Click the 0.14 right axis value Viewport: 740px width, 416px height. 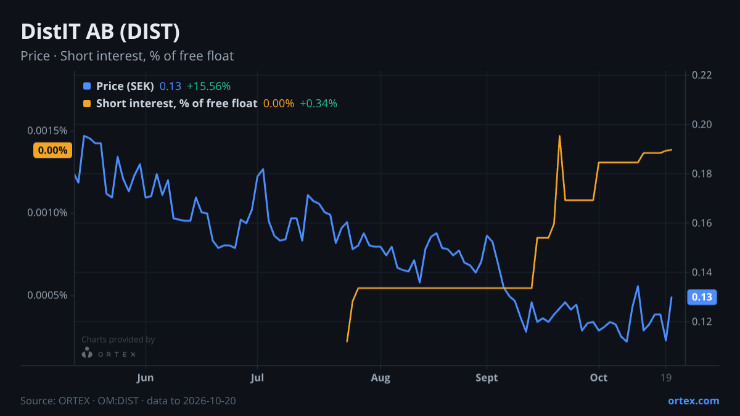702,272
